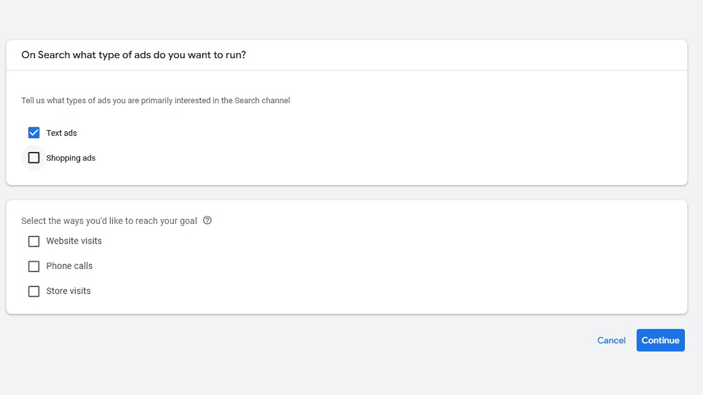The height and width of the screenshot is (395, 703).
Task: Click the 'Website visits' label text
Action: pyautogui.click(x=74, y=241)
